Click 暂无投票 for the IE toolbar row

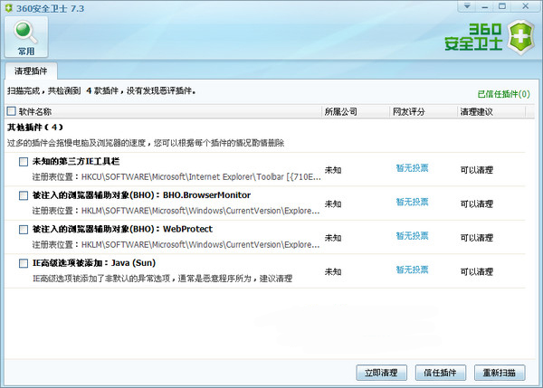412,168
